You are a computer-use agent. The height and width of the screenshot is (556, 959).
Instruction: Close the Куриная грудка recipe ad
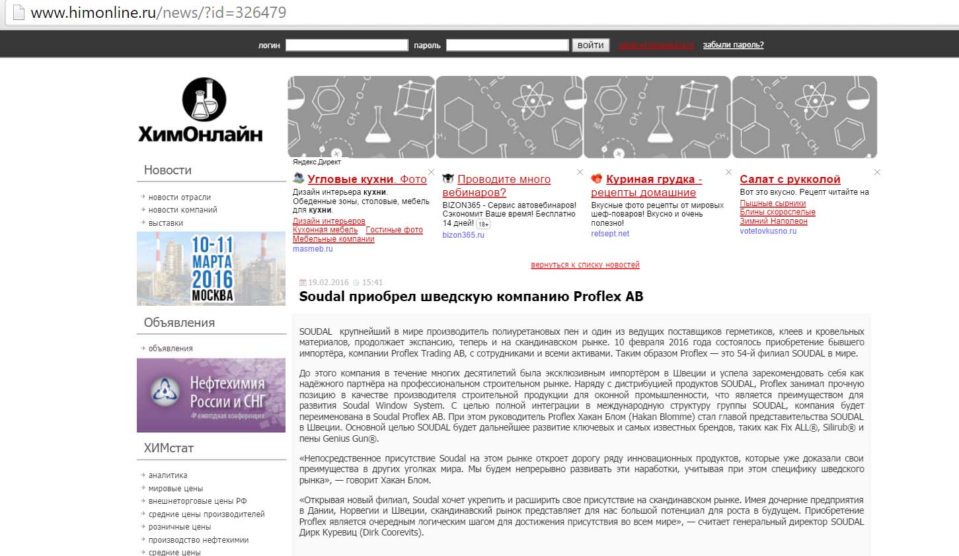click(728, 172)
